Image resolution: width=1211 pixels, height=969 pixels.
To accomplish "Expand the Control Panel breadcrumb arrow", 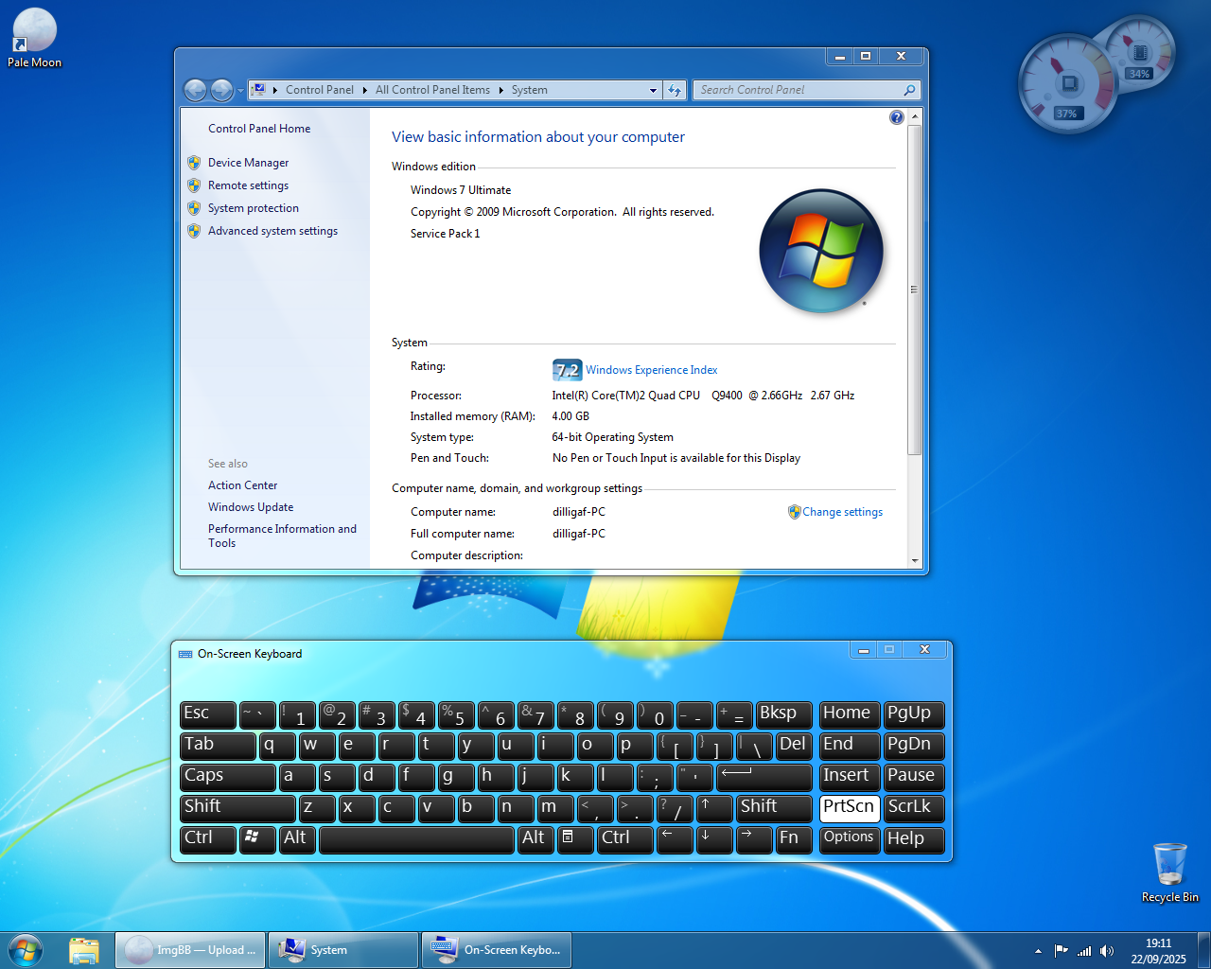I will click(365, 90).
